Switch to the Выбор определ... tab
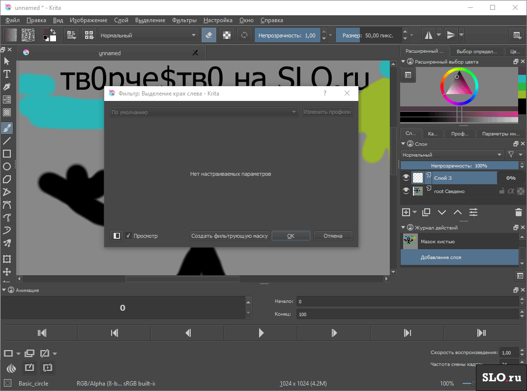Viewport: 527px width, 391px height. pos(476,51)
